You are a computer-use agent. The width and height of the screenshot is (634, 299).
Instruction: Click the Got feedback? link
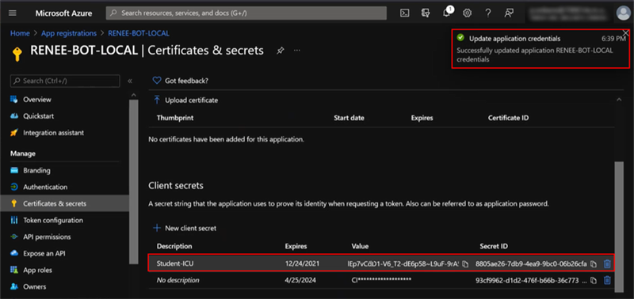point(186,81)
